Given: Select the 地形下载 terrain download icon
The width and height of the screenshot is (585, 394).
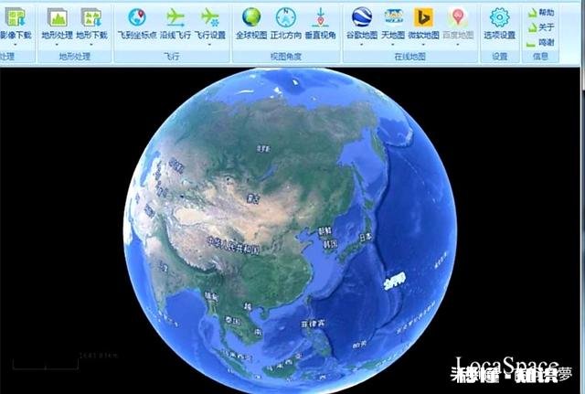Looking at the screenshot, I should tap(91, 23).
